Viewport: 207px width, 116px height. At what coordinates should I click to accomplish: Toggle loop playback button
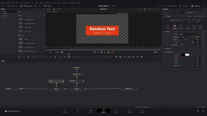[113, 52]
